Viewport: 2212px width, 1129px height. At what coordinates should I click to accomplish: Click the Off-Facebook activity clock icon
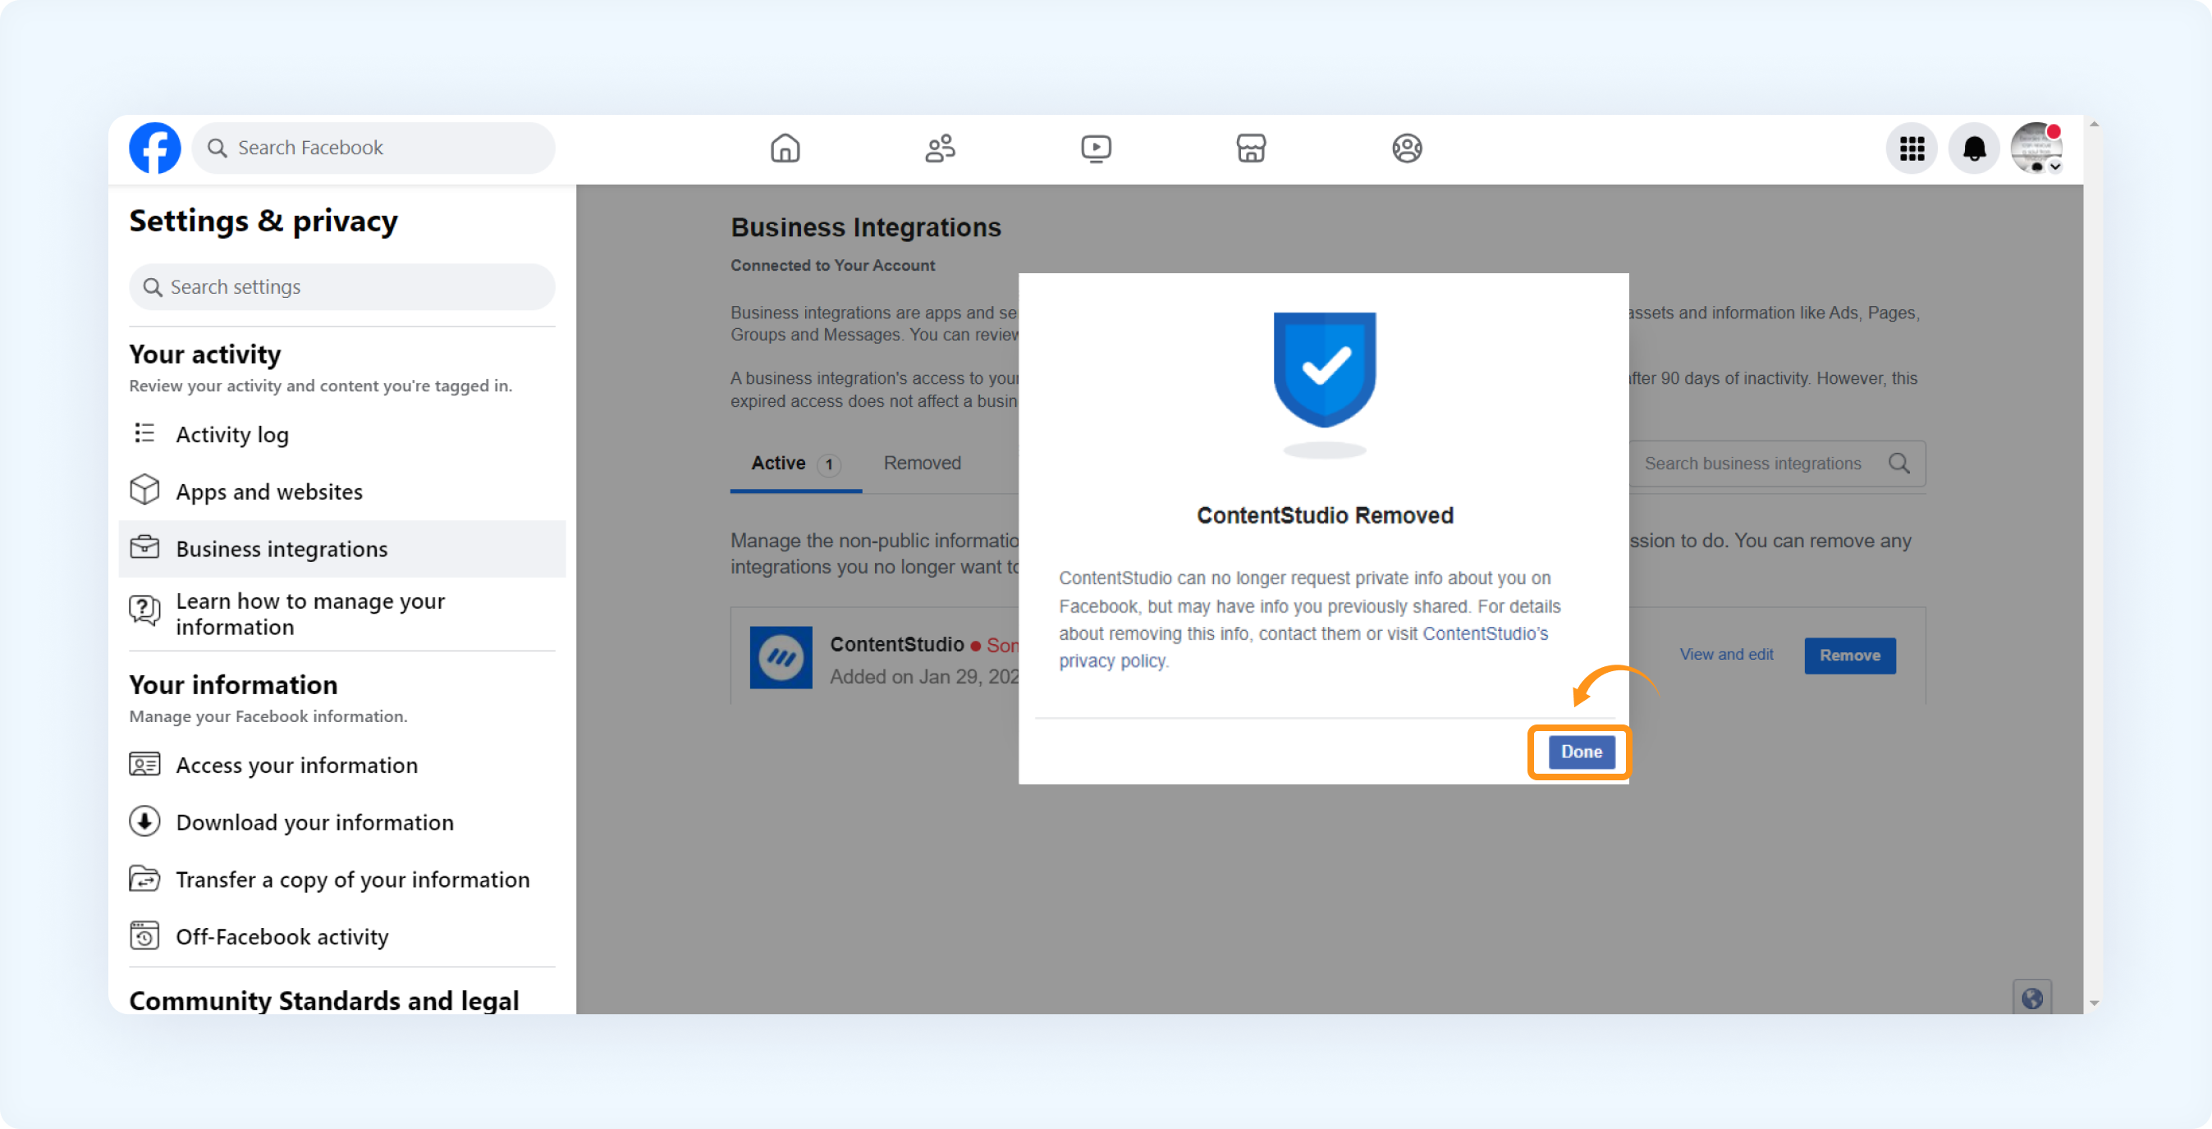pyautogui.click(x=144, y=935)
